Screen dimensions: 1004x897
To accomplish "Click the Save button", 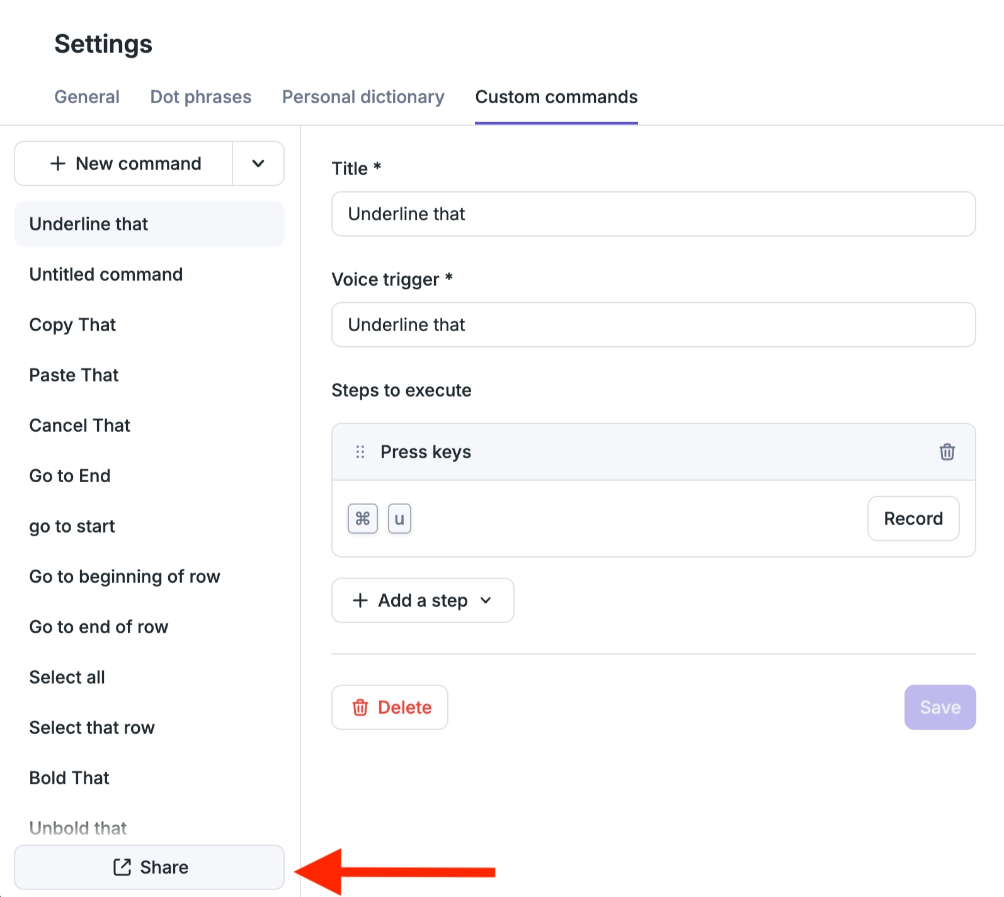I will [x=940, y=708].
